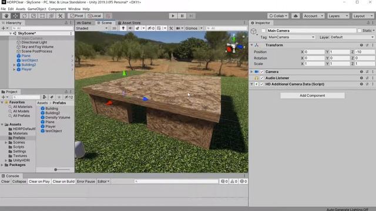
Task: Toggle scene audio icon
Action: point(130,28)
